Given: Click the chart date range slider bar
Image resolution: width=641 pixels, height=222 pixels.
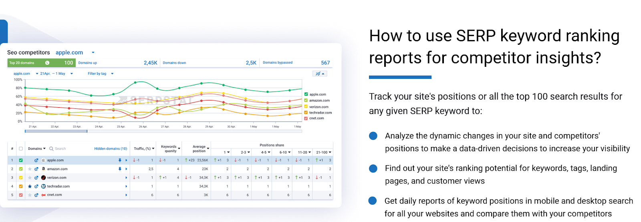Looking at the screenshot, I should click(x=163, y=131).
